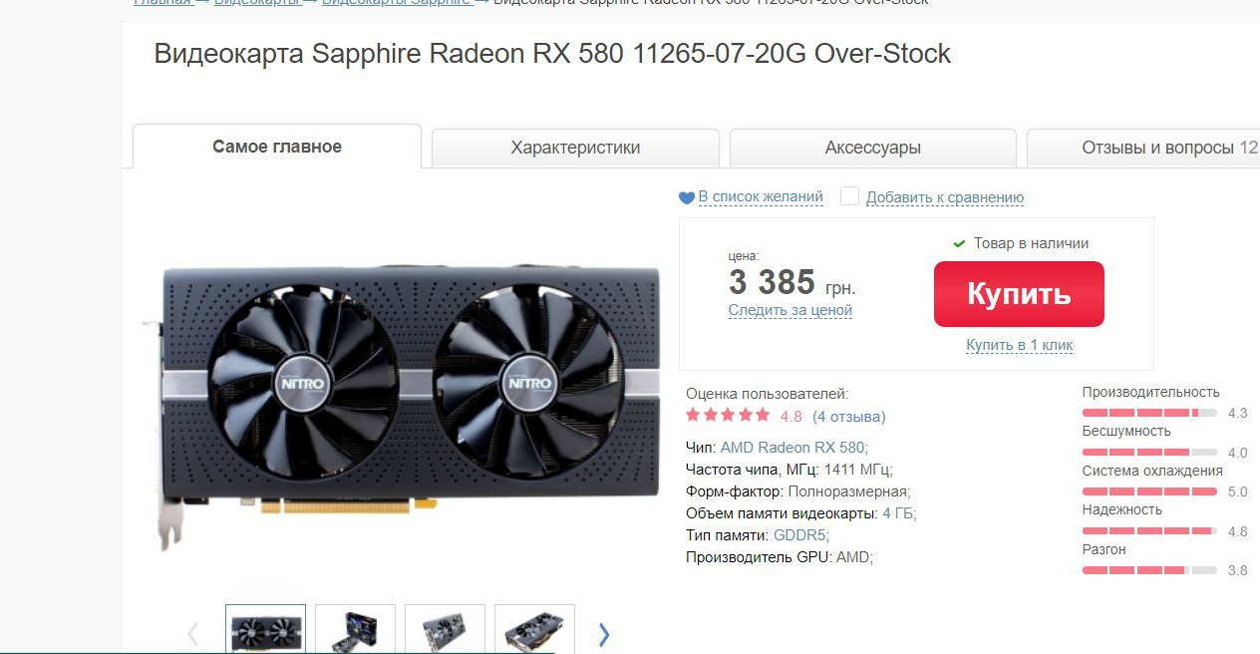Switch to the Аксессуары tab
The height and width of the screenshot is (654, 1260).
pyautogui.click(x=873, y=148)
